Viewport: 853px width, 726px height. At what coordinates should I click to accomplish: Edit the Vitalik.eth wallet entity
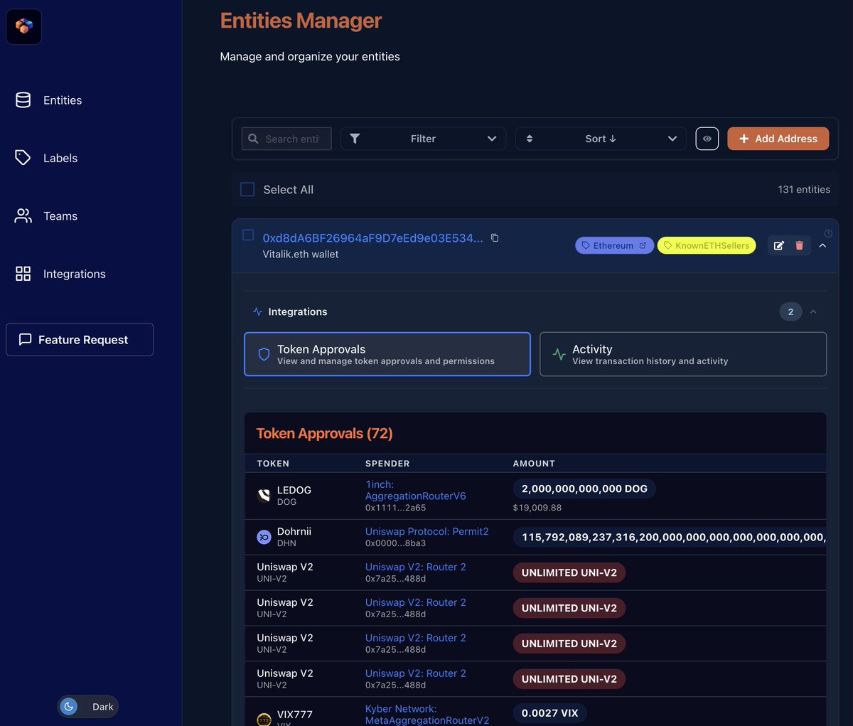point(778,245)
